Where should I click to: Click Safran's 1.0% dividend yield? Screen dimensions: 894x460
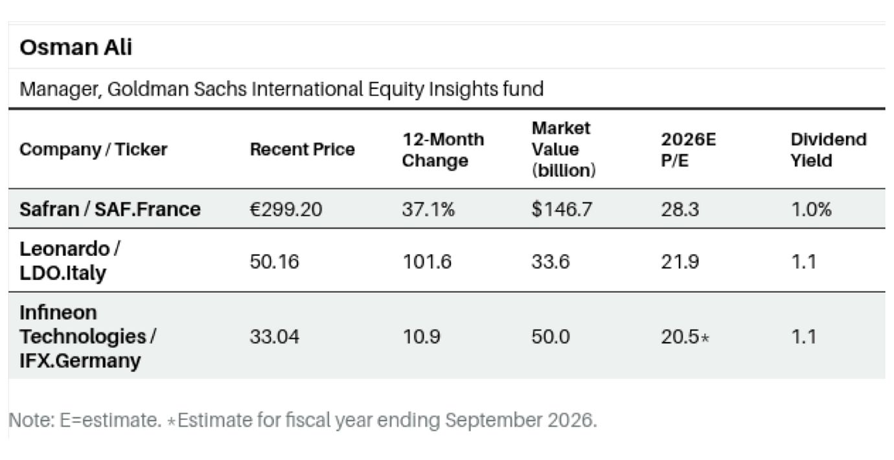pos(810,209)
